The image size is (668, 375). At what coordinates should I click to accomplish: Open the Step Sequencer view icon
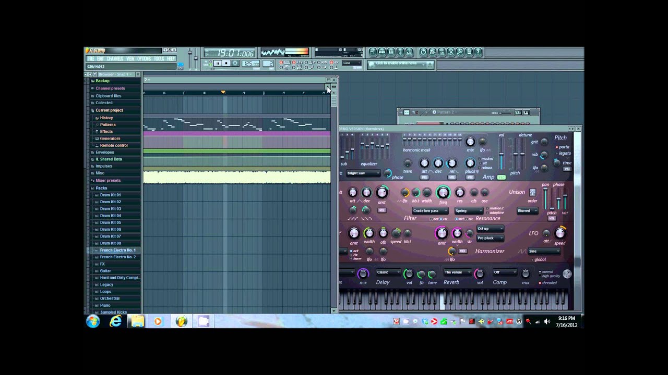click(382, 52)
